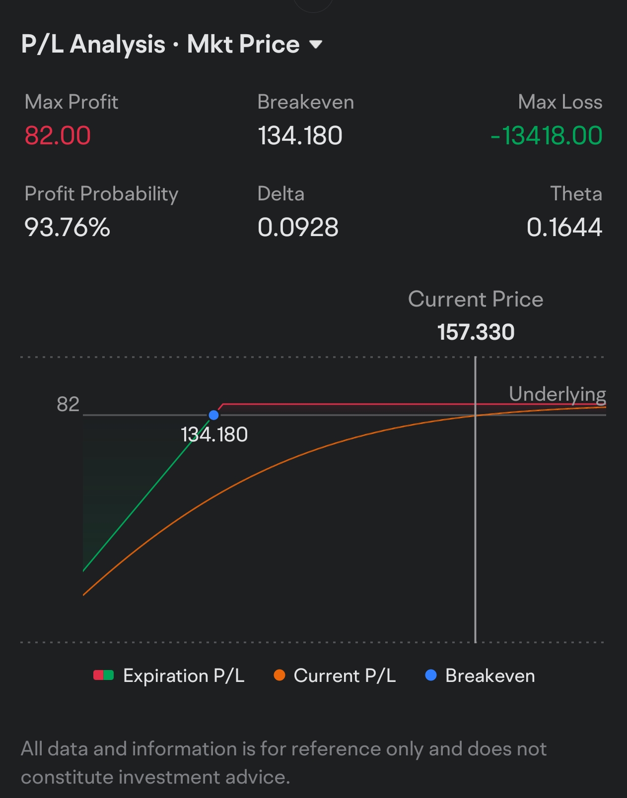Tap the Delta value 0.0928
627x798 pixels.
coord(298,227)
